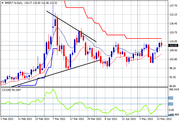Image resolution: width=179 pixels, height=122 pixels.
Task: Click the tall red candle after the March peak
Action: tap(57, 32)
